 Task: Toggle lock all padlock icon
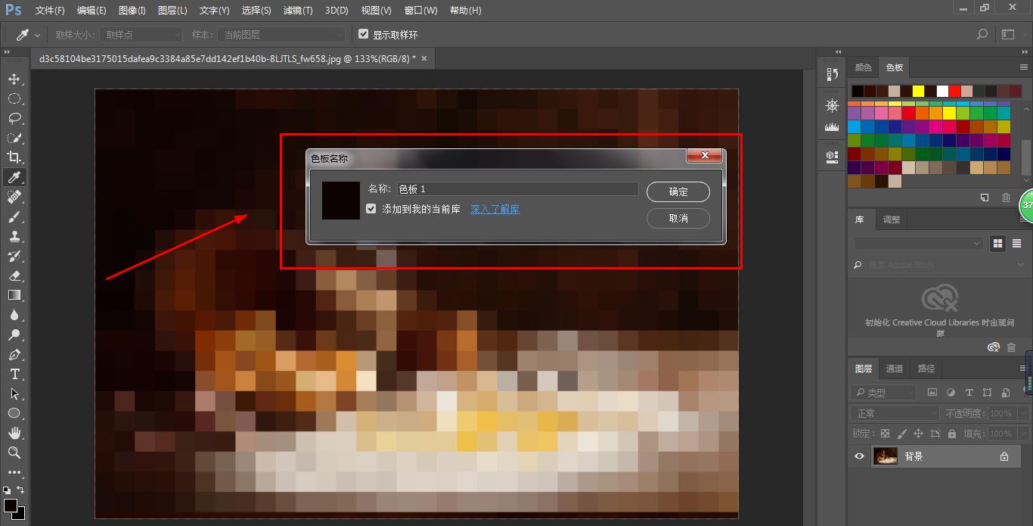click(951, 434)
